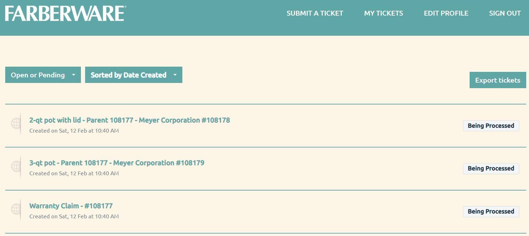Click Being Processed status on ticket #108178
The image size is (529, 236).
click(x=491, y=126)
